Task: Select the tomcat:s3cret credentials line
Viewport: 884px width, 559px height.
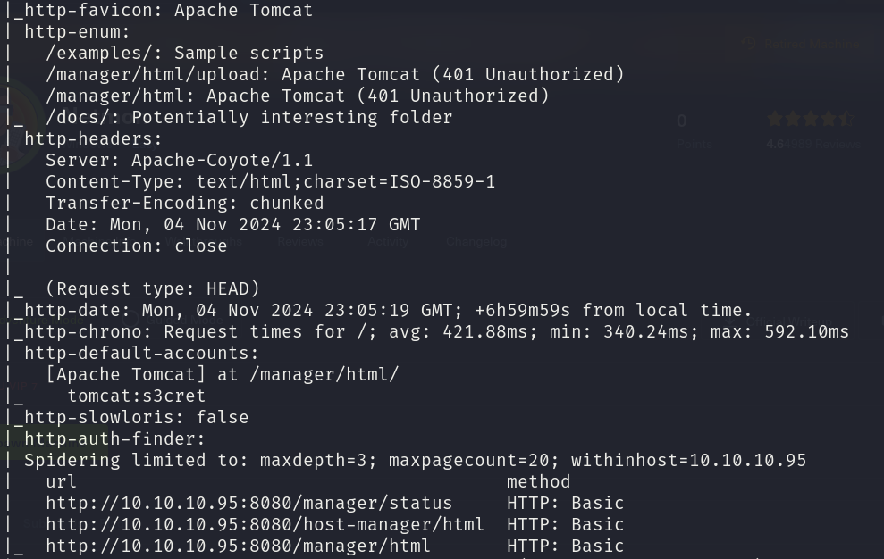Action: pyautogui.click(x=137, y=396)
